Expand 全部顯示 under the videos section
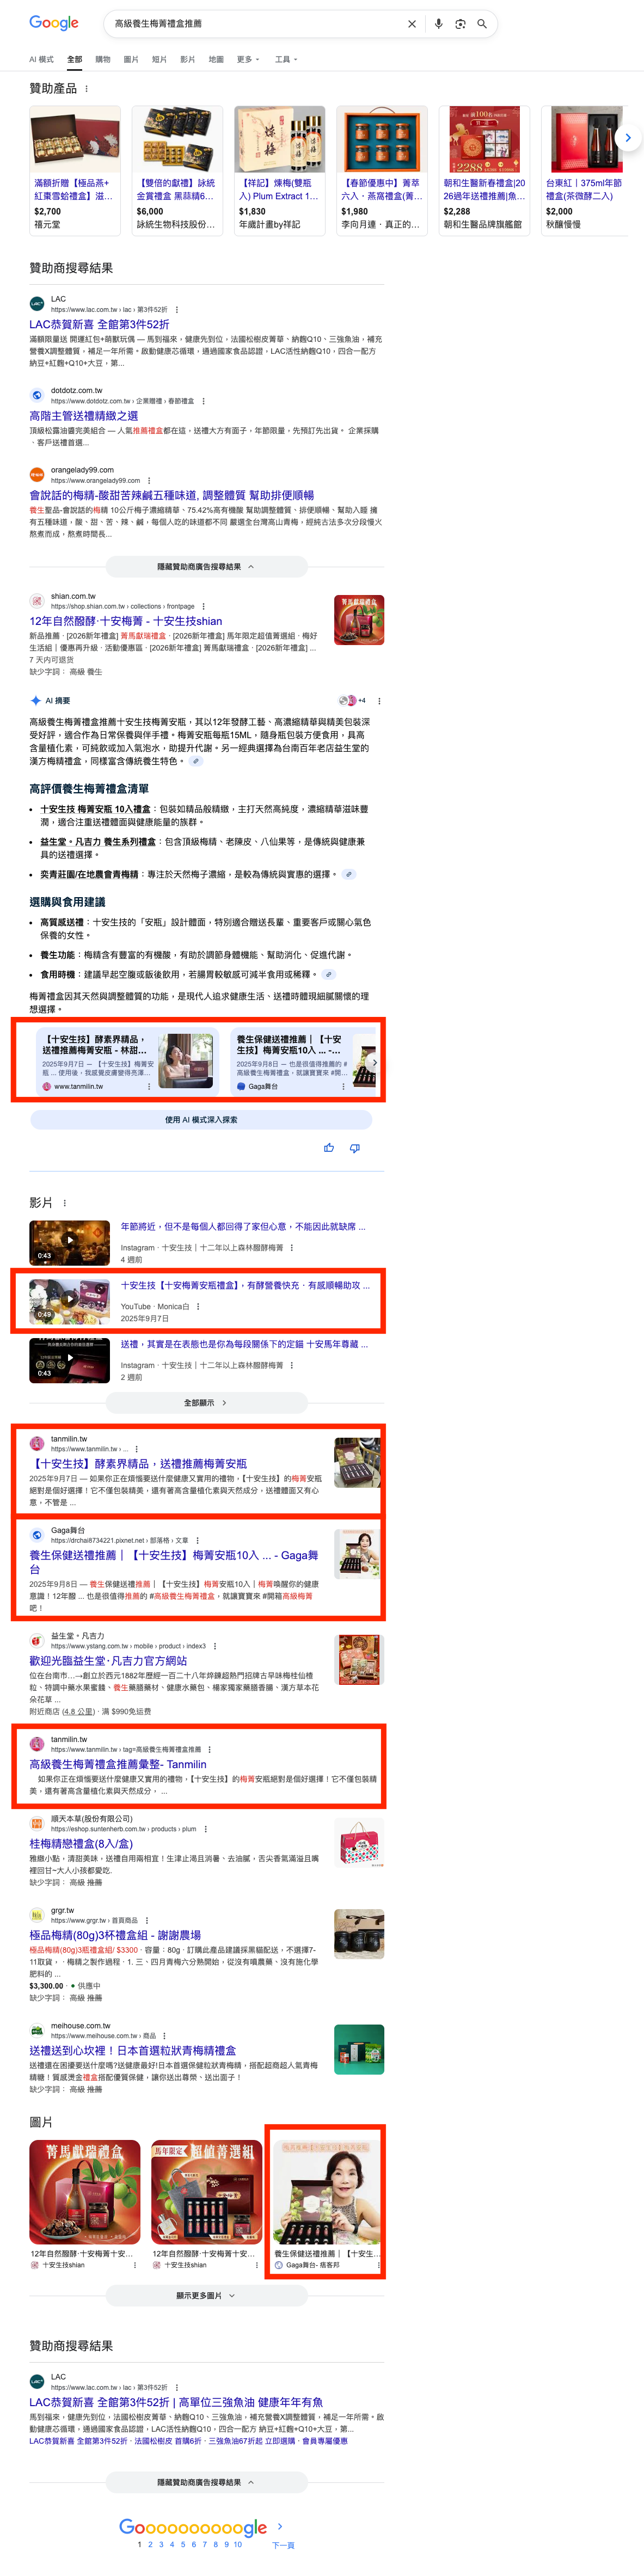The height and width of the screenshot is (2576, 644). point(206,1403)
